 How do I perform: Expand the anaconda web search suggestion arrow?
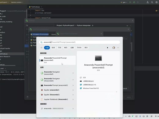click(73, 109)
